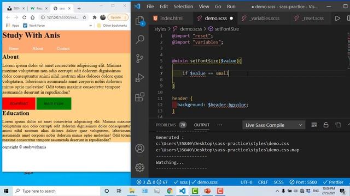
Task: Click the Home nav link on the webpage
Action: 13,48
